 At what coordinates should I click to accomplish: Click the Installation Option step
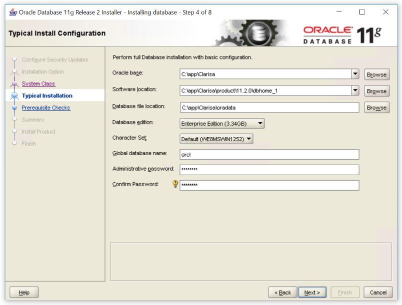point(43,72)
